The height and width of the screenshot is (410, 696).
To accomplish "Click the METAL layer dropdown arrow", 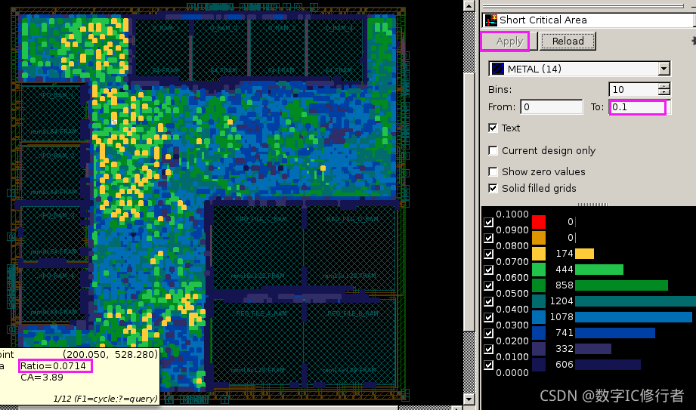I will [664, 69].
